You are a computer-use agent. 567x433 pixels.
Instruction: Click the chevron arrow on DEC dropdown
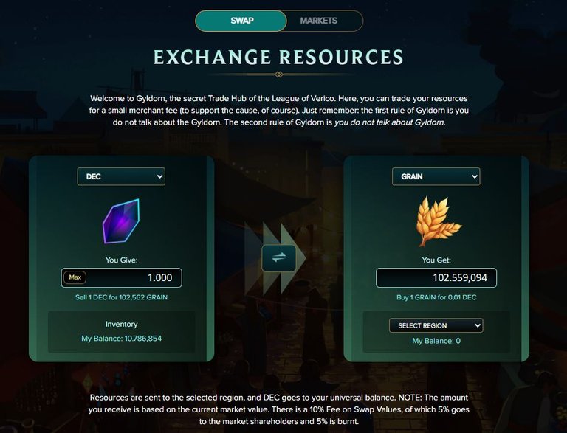(x=159, y=176)
